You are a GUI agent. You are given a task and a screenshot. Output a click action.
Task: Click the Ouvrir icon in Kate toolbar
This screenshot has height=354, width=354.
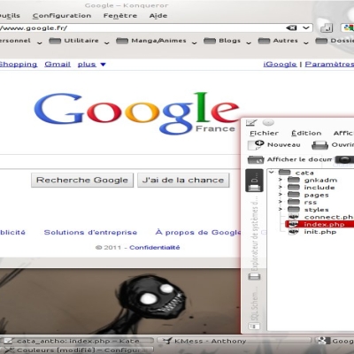pos(320,145)
